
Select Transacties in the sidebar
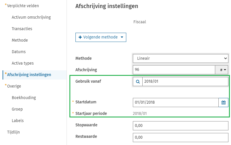click(22, 29)
